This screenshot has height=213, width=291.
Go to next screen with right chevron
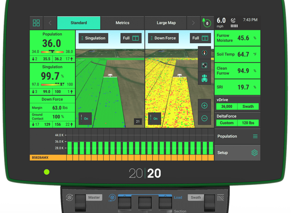point(193,23)
